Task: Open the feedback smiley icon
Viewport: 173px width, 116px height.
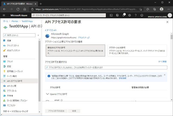Action: click(x=142, y=15)
